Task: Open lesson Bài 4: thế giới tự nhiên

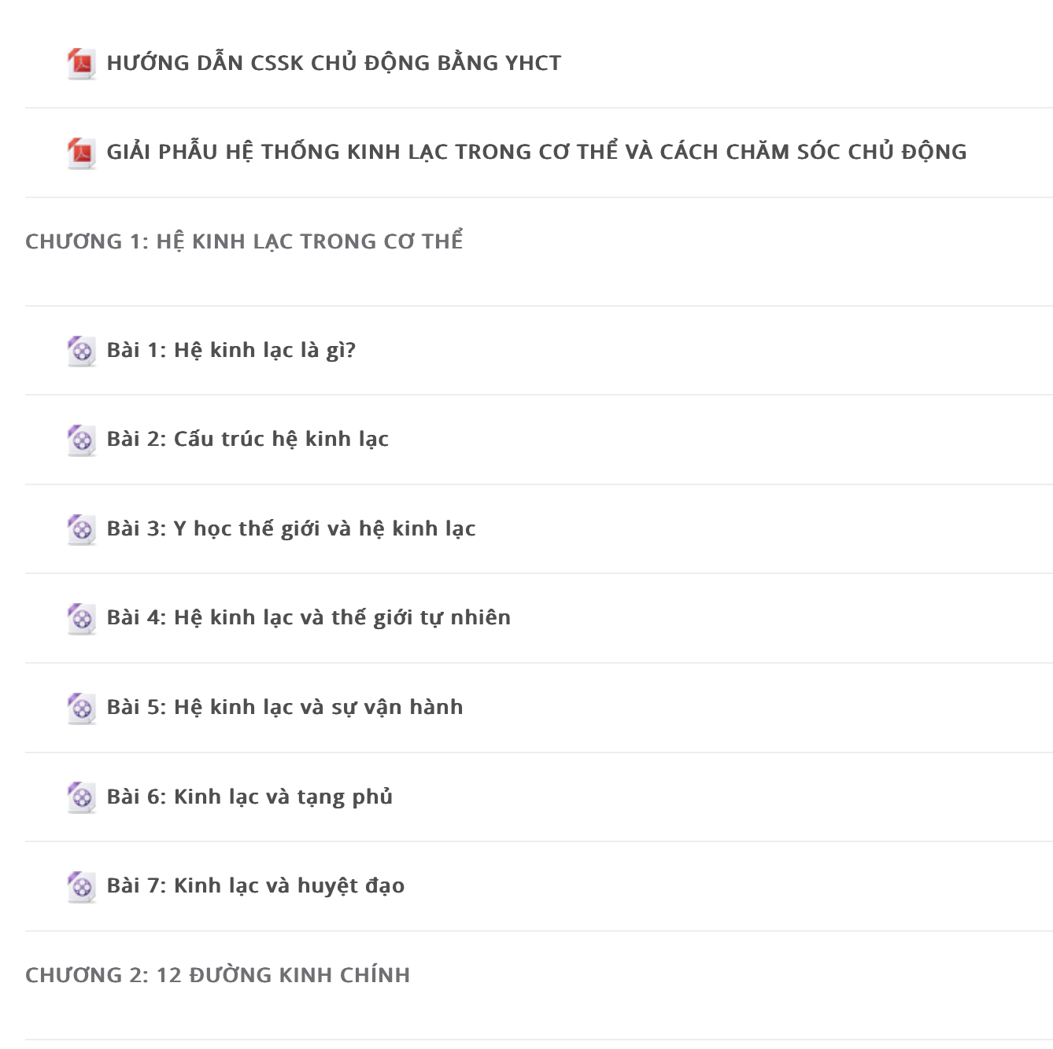Action: coord(309,618)
